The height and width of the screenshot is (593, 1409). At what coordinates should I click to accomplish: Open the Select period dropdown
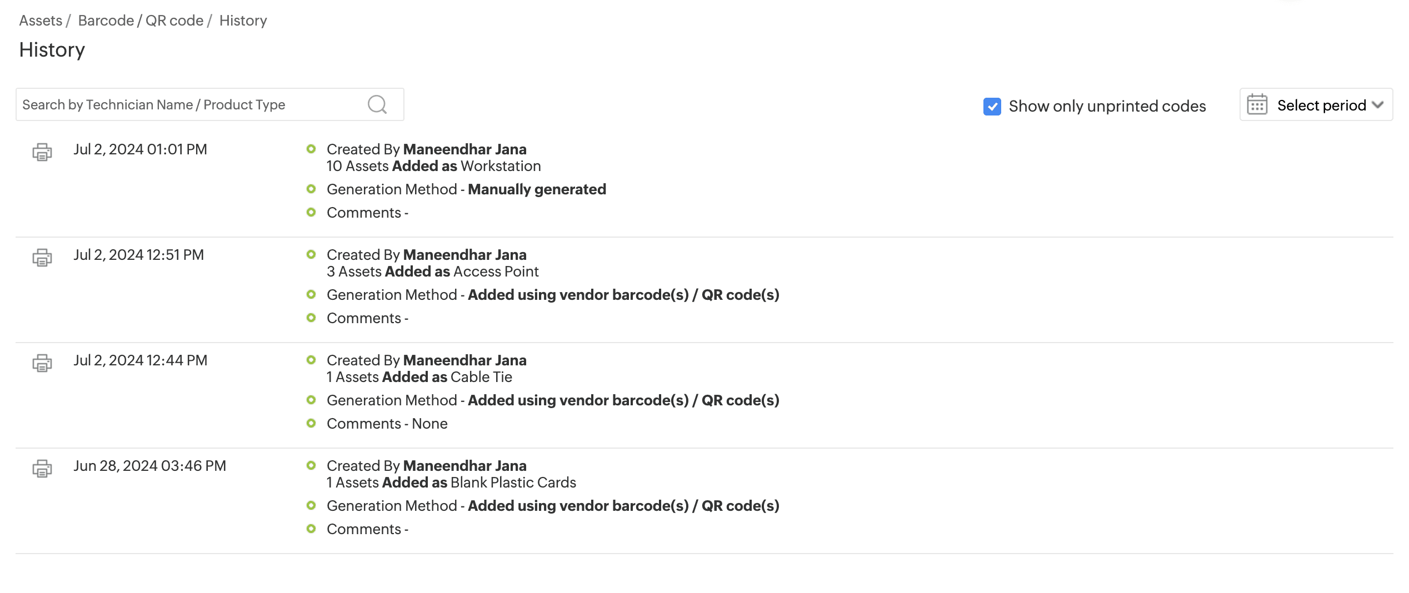click(x=1321, y=105)
